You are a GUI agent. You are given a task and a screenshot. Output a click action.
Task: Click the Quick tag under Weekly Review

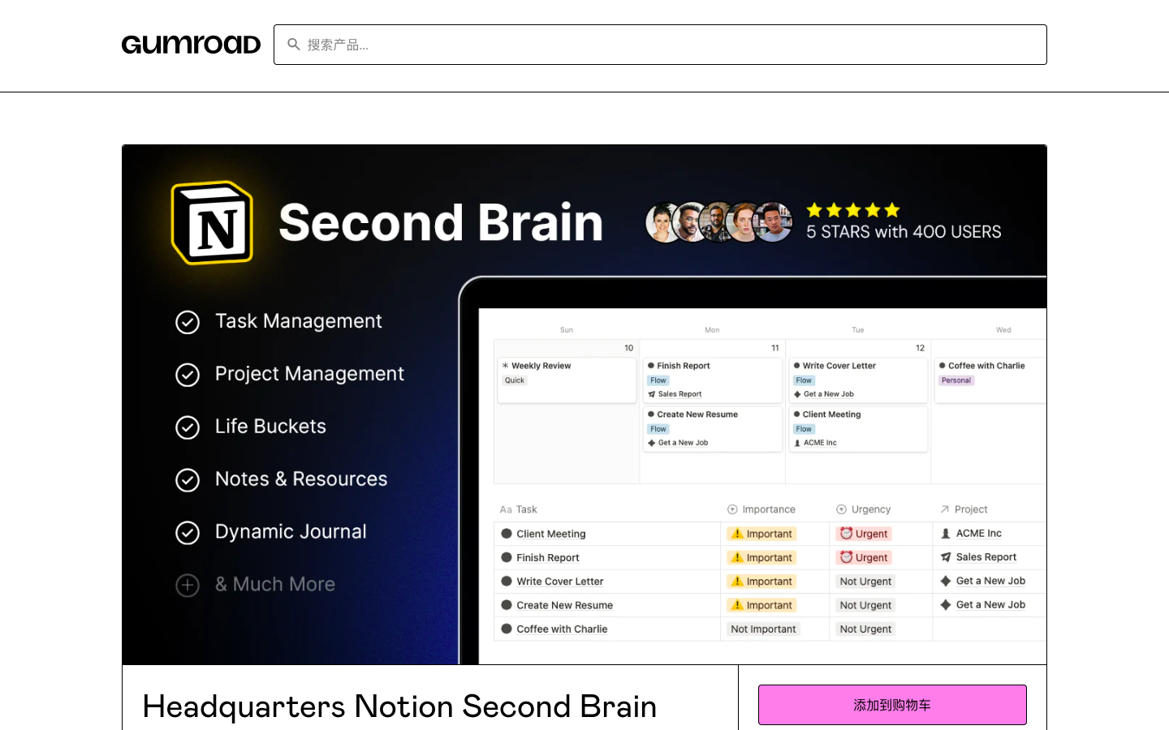(515, 380)
